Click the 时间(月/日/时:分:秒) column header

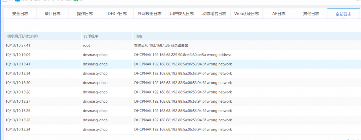tap(22, 36)
